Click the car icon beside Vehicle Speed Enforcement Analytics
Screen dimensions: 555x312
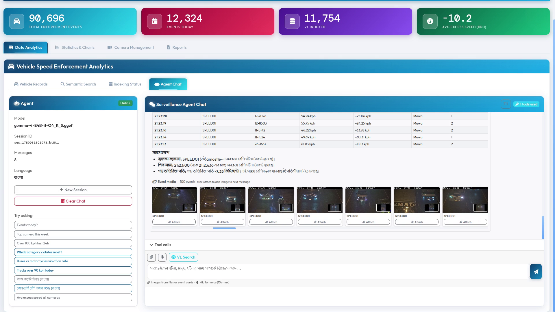pyautogui.click(x=11, y=66)
